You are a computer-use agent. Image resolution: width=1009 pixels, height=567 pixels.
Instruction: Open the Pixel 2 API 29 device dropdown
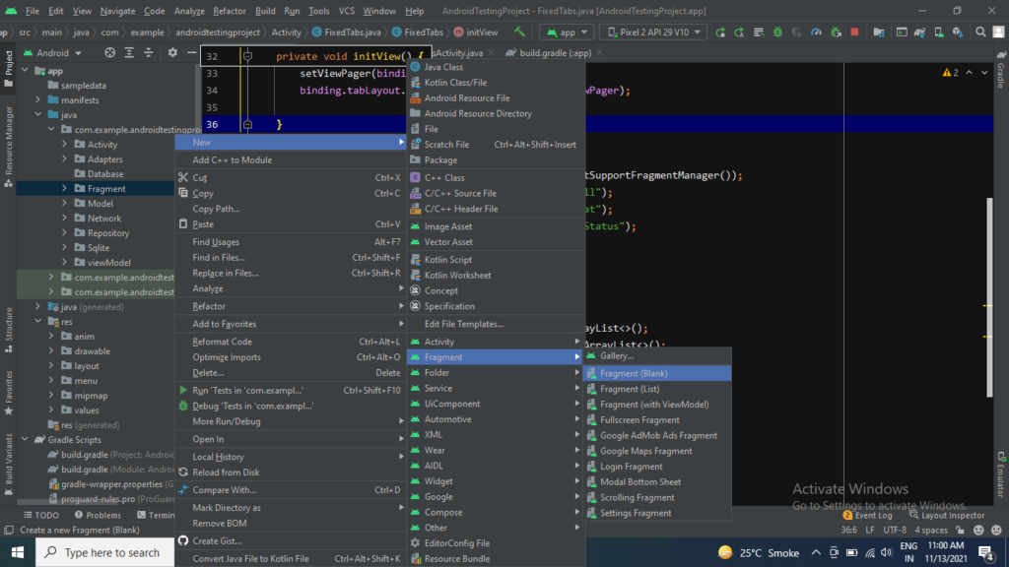click(654, 32)
